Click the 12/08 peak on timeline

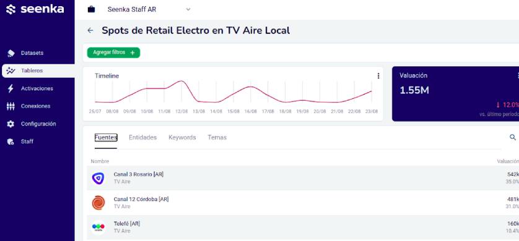click(181, 81)
